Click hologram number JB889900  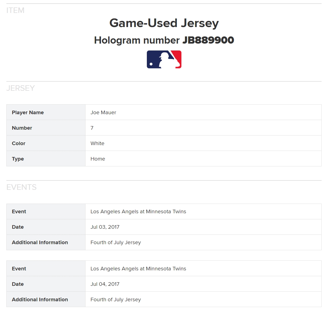pyautogui.click(x=208, y=40)
